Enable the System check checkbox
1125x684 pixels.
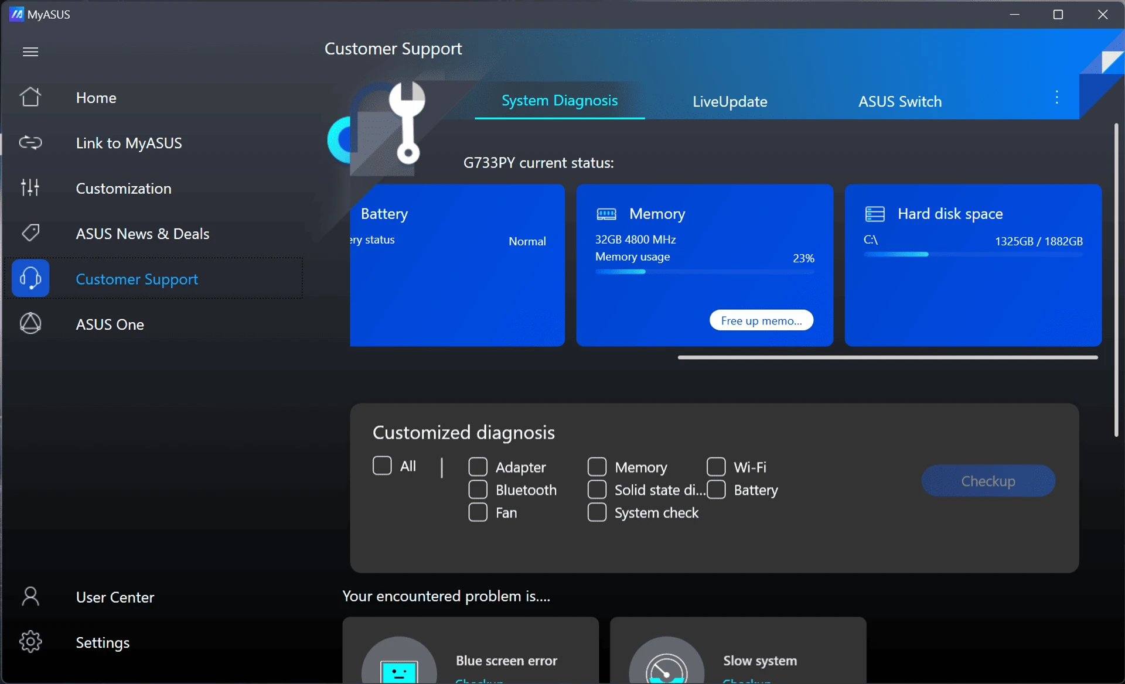(597, 512)
